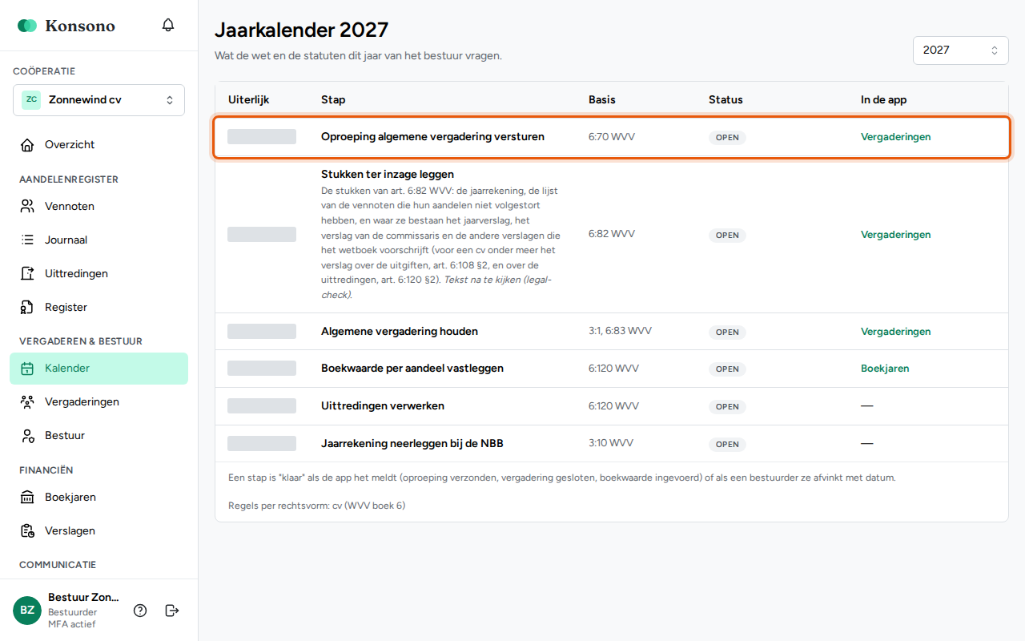Click the Vergaderingen group icon
The width and height of the screenshot is (1025, 641).
coord(28,402)
